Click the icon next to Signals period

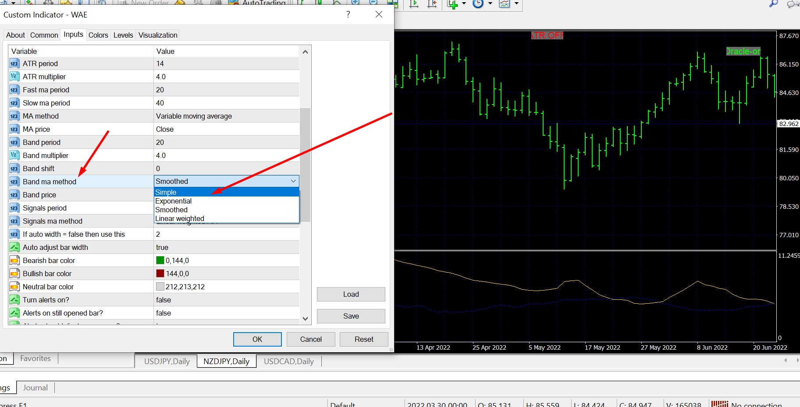coord(14,208)
